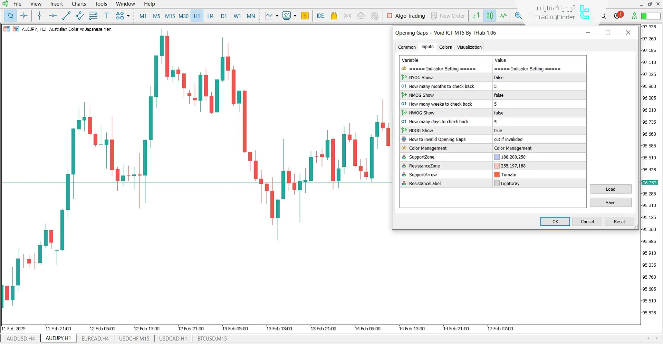
Task: Click the SupportArrow Tomato color swatch
Action: coord(497,175)
